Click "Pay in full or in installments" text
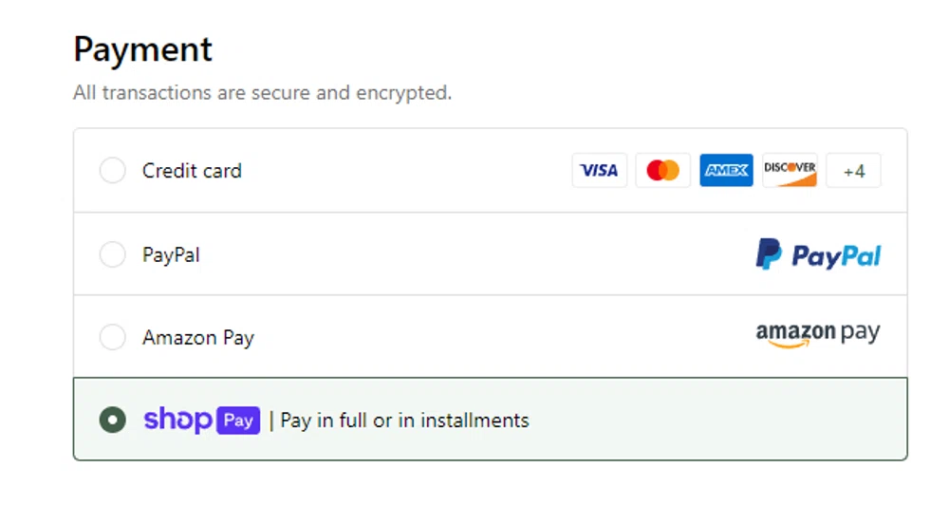This screenshot has height=505, width=949. [405, 420]
